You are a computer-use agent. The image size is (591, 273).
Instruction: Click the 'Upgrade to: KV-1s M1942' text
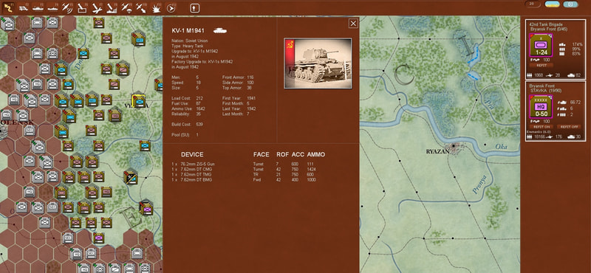[194, 51]
